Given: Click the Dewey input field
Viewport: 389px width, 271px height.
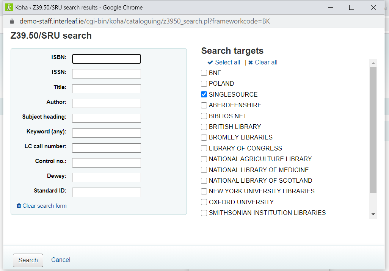Looking at the screenshot, I should [x=107, y=177].
